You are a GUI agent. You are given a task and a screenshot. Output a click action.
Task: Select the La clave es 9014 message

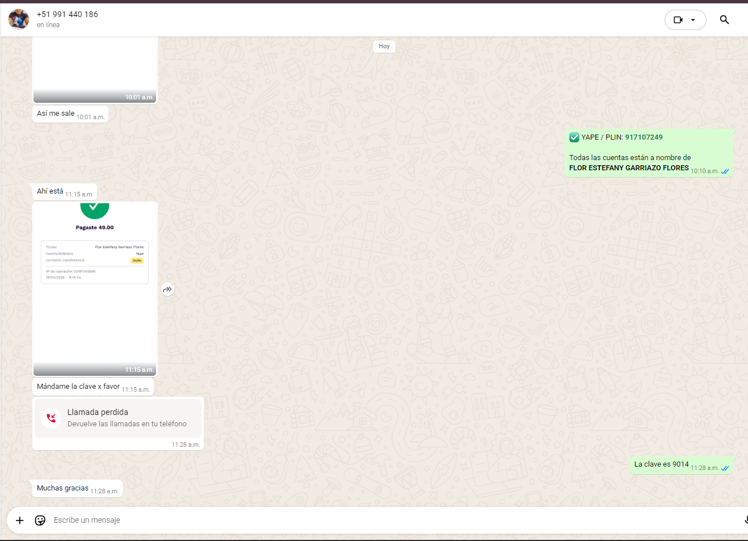tap(661, 464)
